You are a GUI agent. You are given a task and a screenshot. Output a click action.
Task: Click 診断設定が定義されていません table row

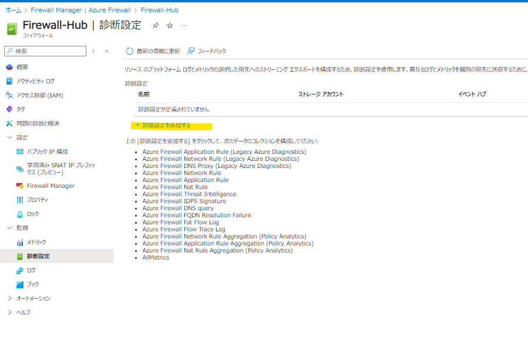click(x=331, y=109)
